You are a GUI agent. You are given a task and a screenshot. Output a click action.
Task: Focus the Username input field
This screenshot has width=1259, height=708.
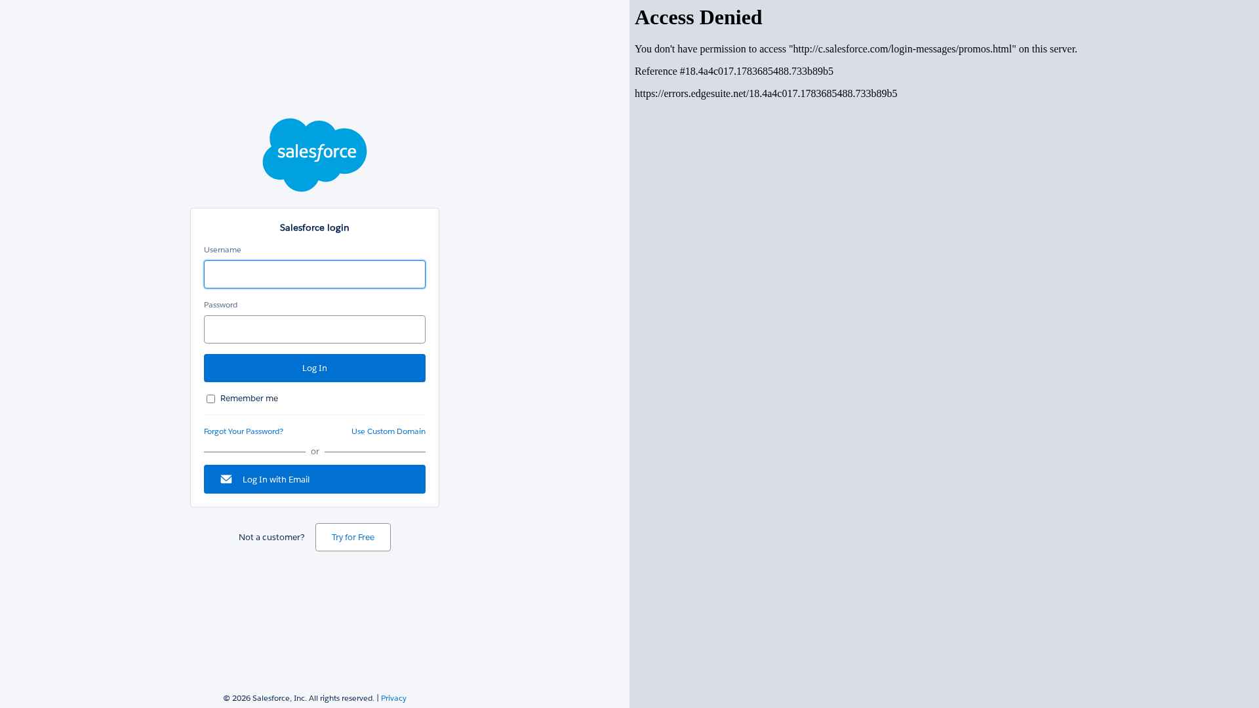pos(315,274)
